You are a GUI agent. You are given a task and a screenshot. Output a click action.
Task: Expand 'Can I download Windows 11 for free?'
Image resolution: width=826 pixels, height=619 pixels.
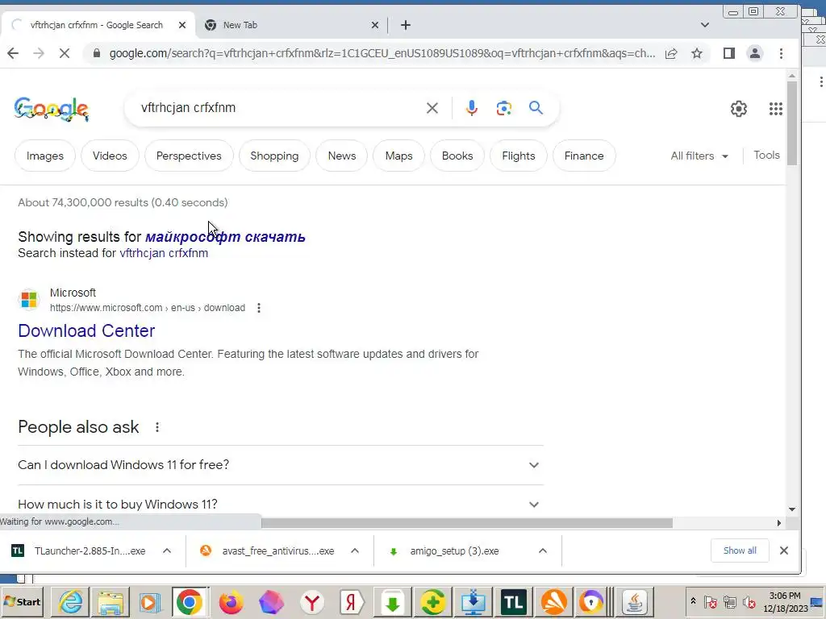click(x=280, y=465)
